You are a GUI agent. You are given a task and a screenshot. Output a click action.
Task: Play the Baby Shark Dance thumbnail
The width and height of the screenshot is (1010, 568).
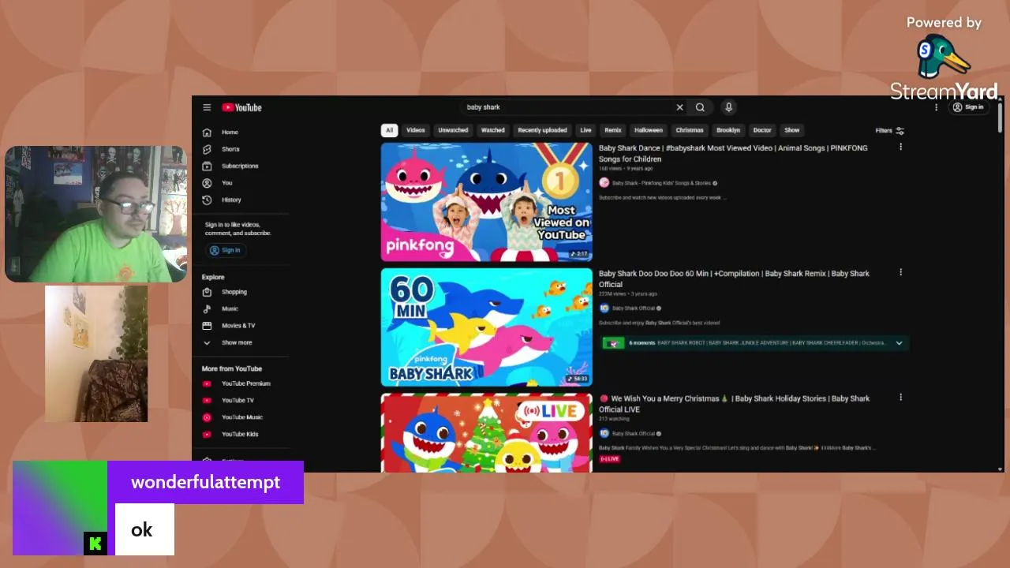[487, 202]
